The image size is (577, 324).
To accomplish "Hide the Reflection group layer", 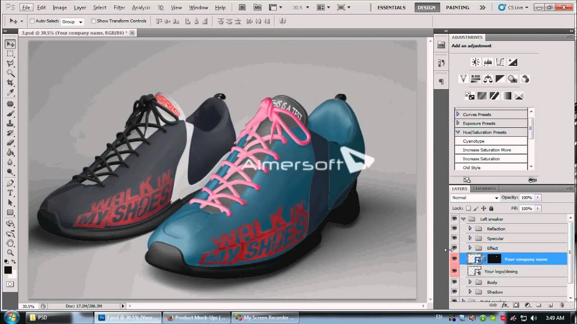I will (x=454, y=228).
